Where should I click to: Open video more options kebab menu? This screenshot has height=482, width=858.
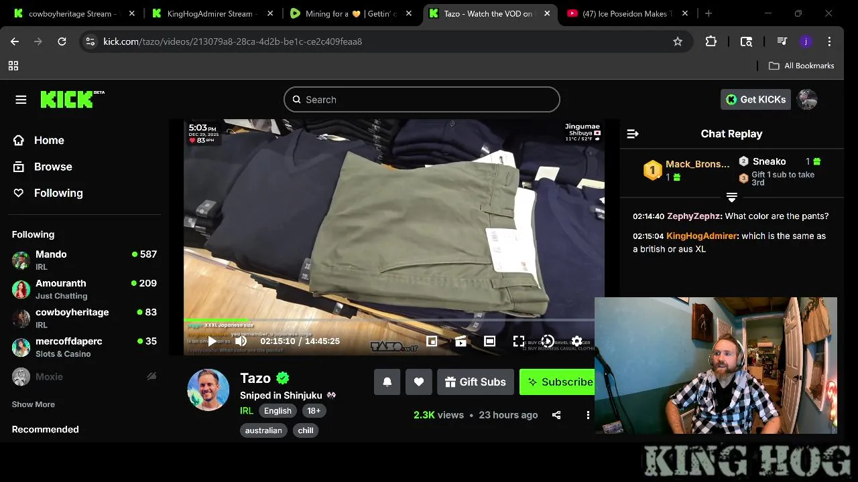point(588,415)
